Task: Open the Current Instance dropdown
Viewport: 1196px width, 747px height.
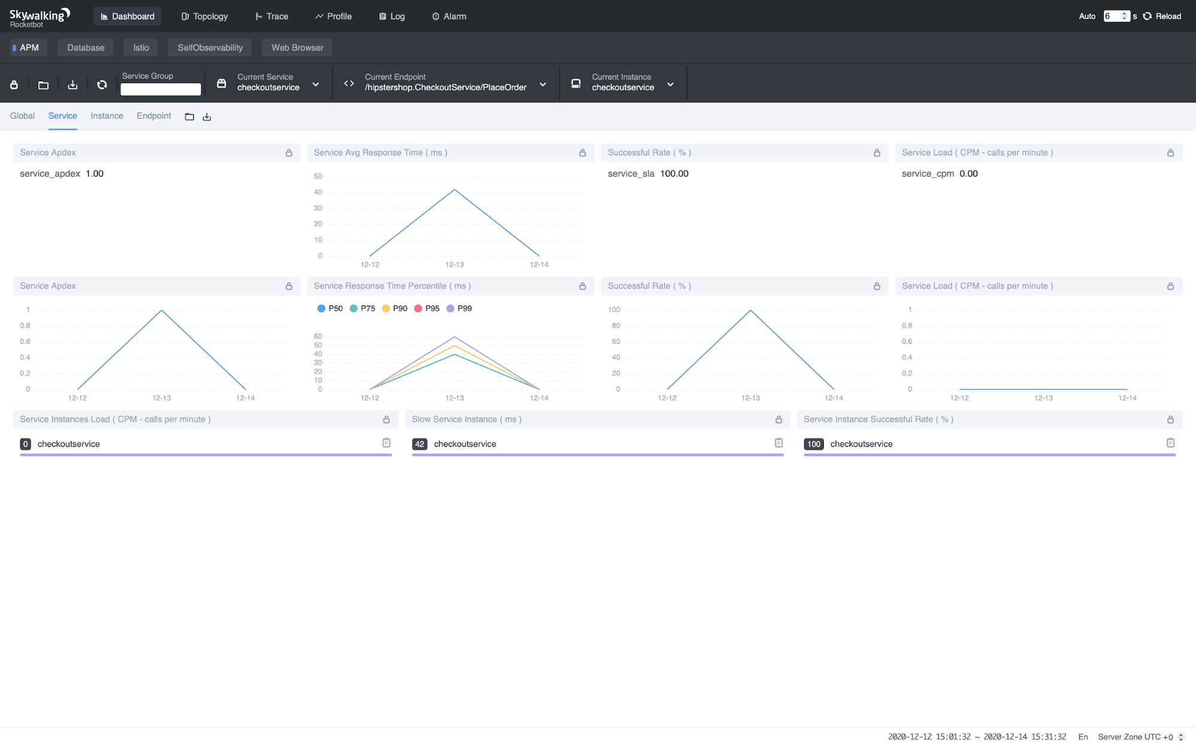Action: pos(670,84)
